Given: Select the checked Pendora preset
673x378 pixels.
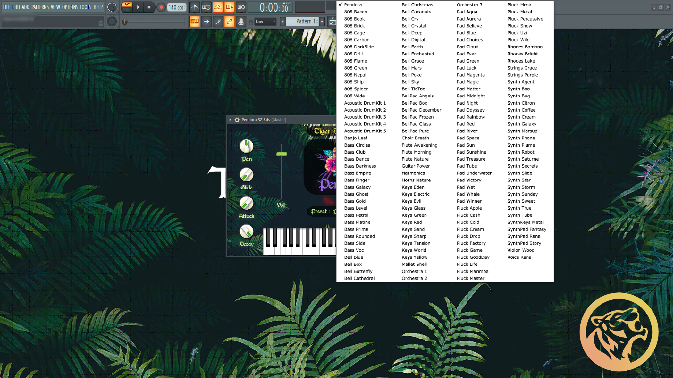Looking at the screenshot, I should coord(353,5).
